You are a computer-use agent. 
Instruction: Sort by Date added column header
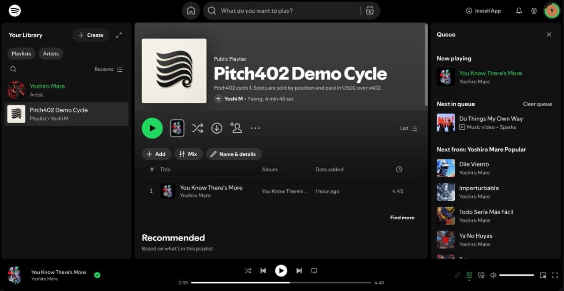point(329,169)
